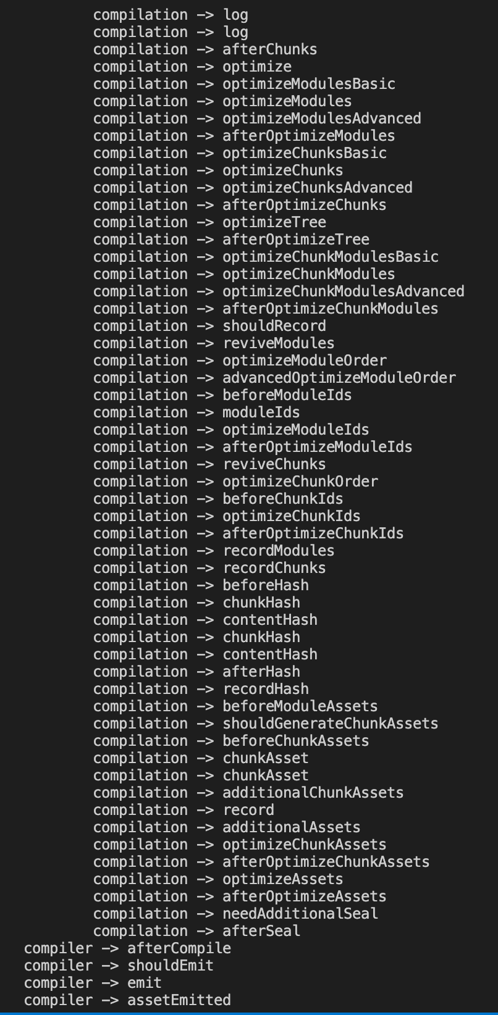
Task: Place cursor on beforeModuleIds line
Action: [x=287, y=395]
